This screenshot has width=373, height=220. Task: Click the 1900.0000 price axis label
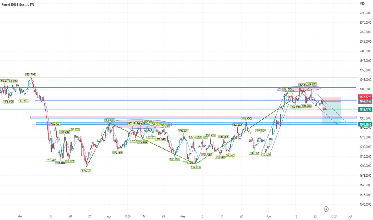pos(365,89)
